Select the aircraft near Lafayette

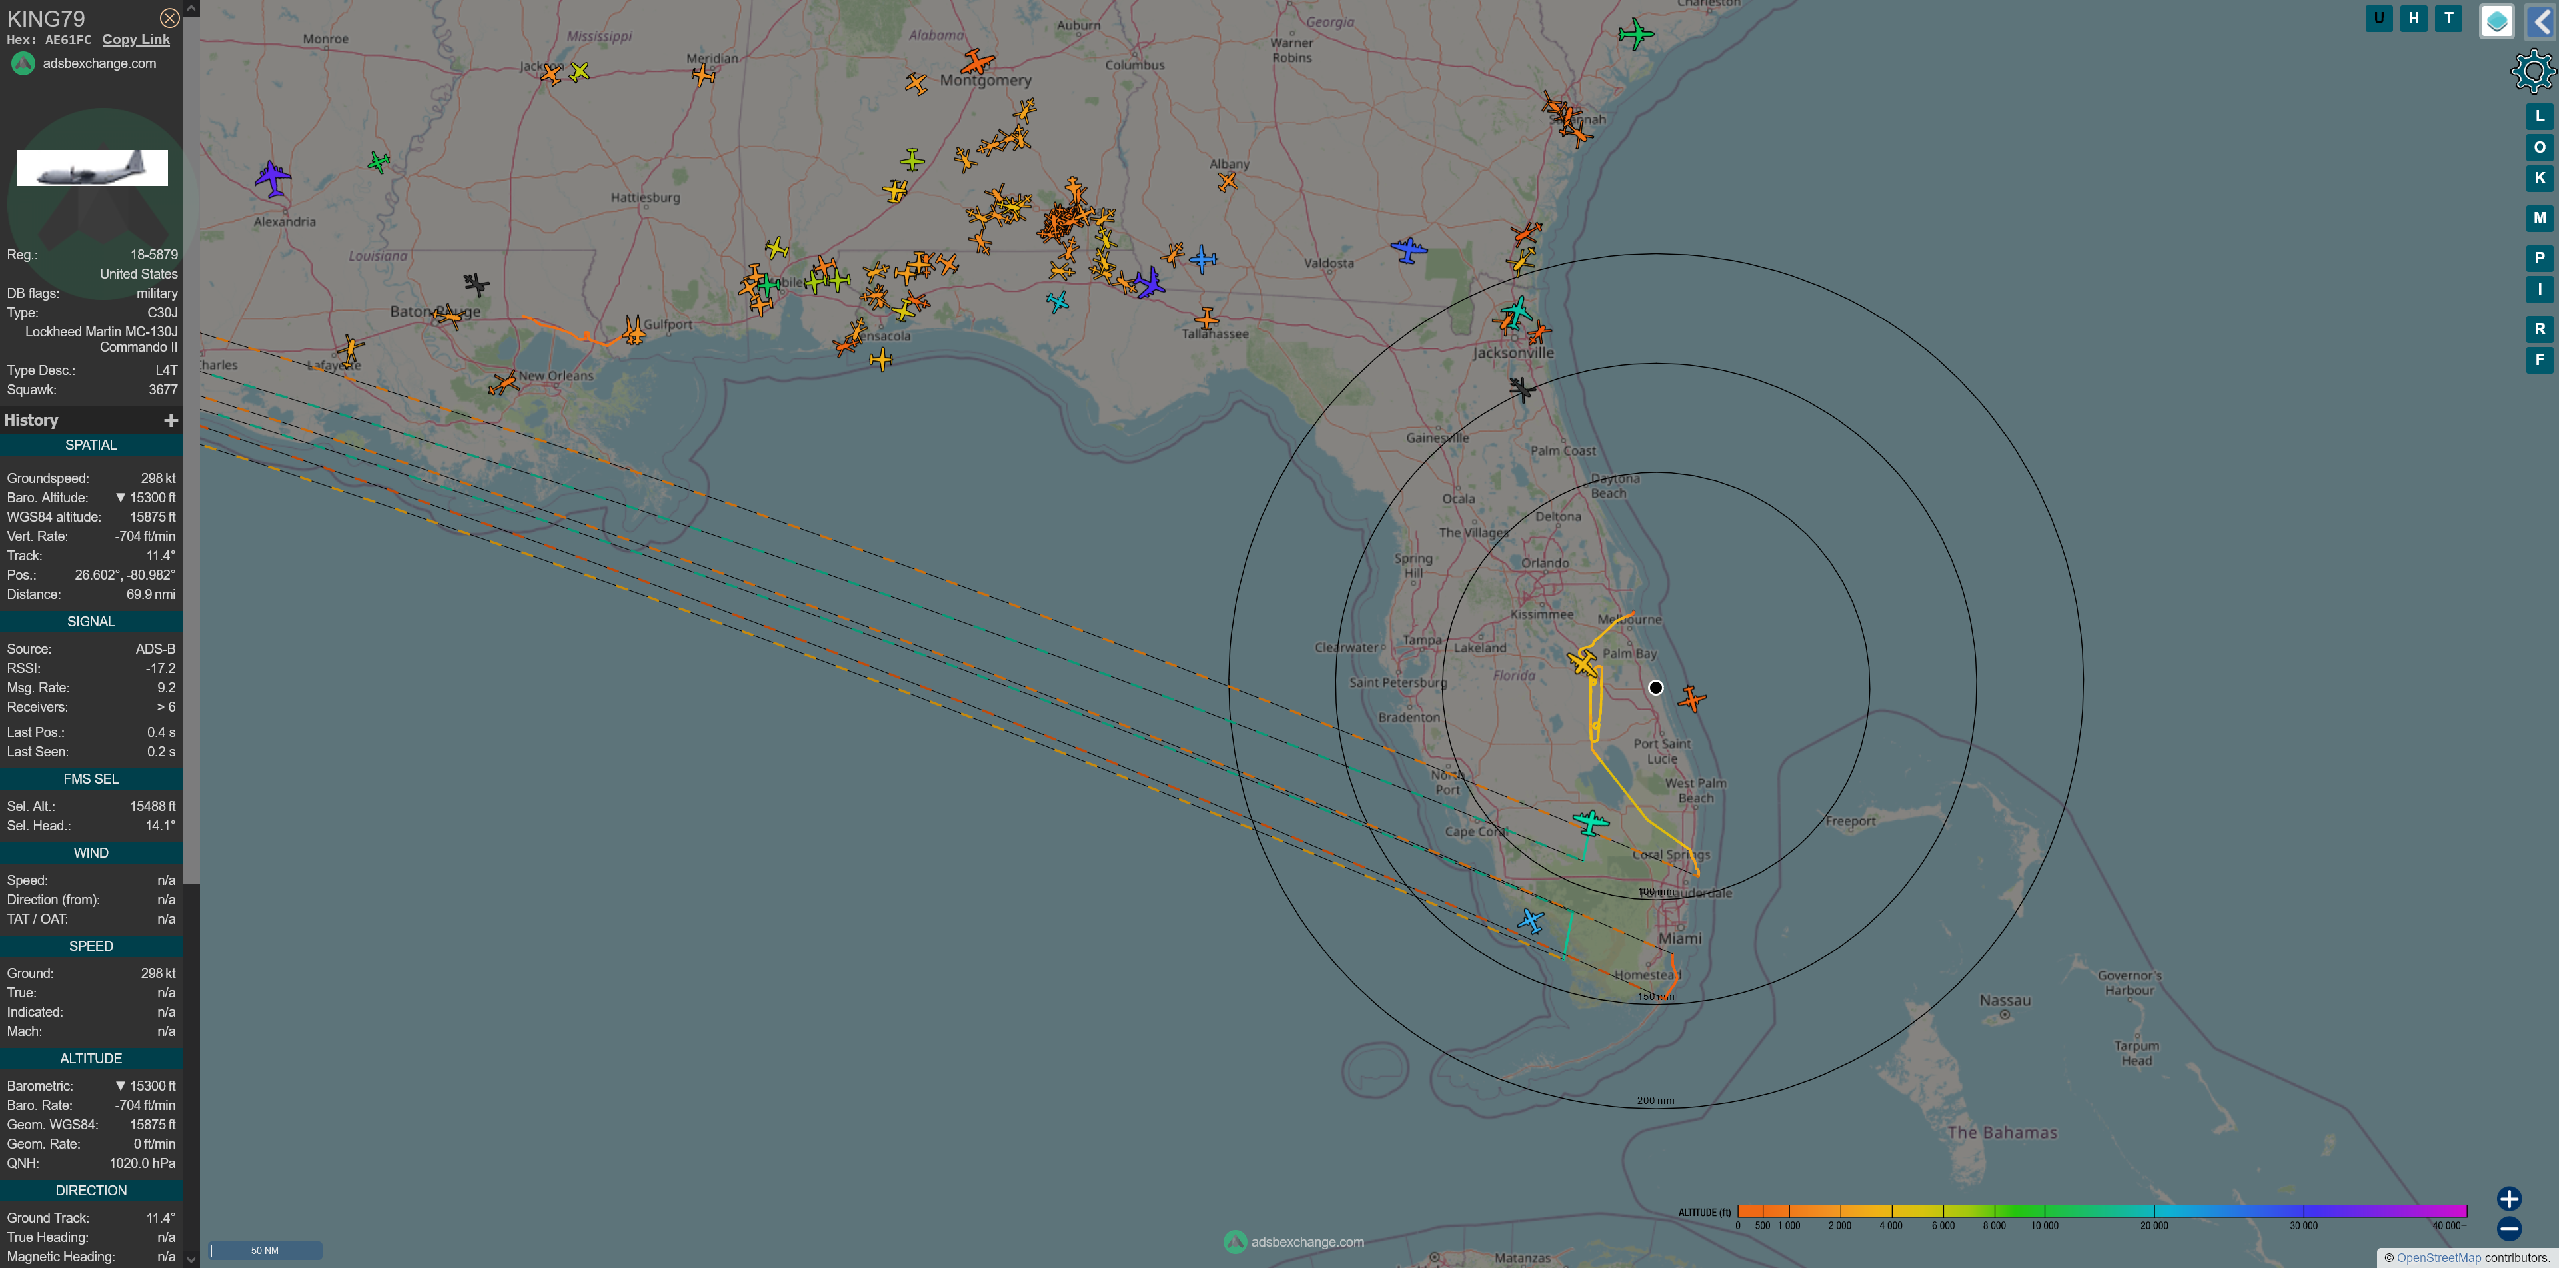[x=350, y=350]
